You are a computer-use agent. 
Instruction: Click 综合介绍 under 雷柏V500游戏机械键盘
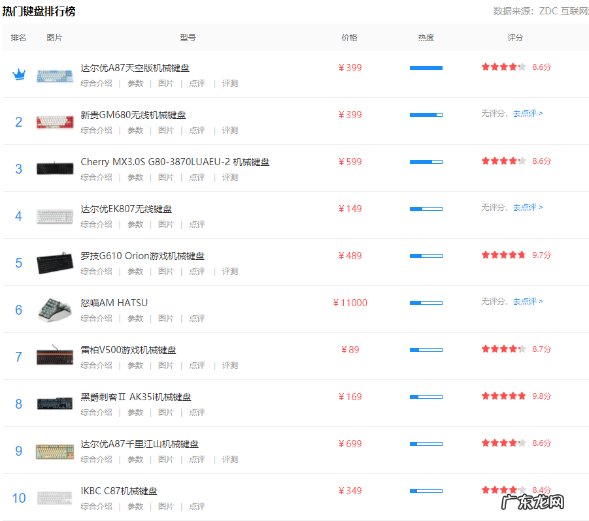pos(96,365)
